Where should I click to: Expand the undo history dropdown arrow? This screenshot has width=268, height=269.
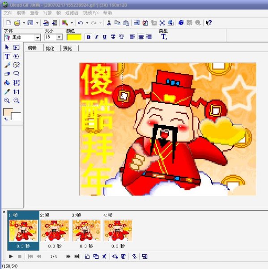[87, 23]
